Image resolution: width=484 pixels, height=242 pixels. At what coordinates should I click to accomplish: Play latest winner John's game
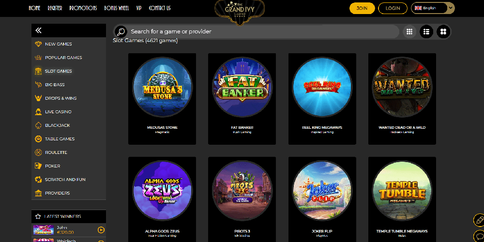tap(101, 229)
